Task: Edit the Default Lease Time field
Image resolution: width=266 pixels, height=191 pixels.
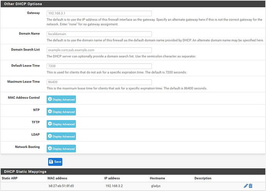Action: (99, 66)
